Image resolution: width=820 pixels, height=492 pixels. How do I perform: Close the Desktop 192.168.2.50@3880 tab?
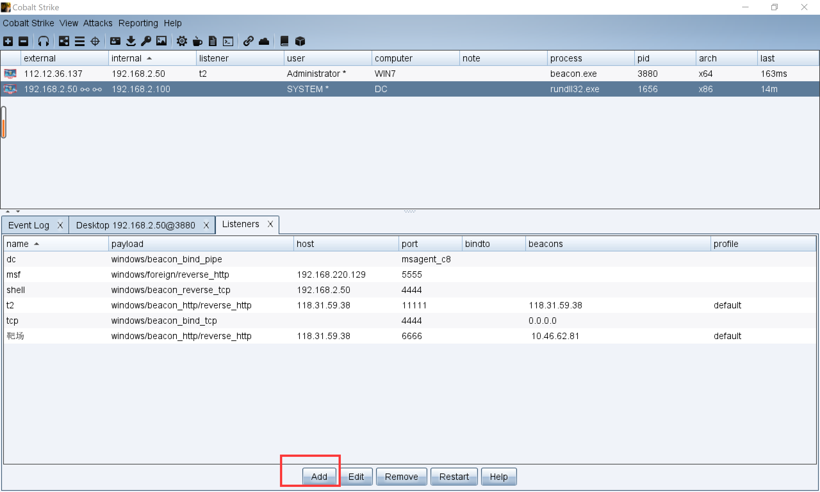pyautogui.click(x=206, y=225)
